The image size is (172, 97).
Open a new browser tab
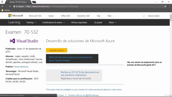[x=34, y=2]
